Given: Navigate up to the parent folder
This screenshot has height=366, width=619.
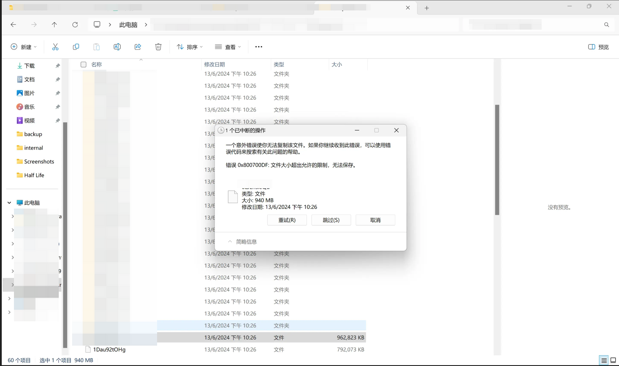Looking at the screenshot, I should tap(54, 24).
